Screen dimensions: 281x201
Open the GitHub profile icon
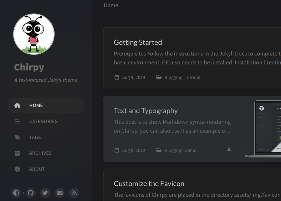[x=31, y=193]
